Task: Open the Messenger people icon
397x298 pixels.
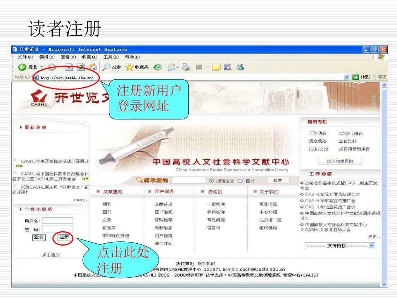Action: [x=240, y=67]
